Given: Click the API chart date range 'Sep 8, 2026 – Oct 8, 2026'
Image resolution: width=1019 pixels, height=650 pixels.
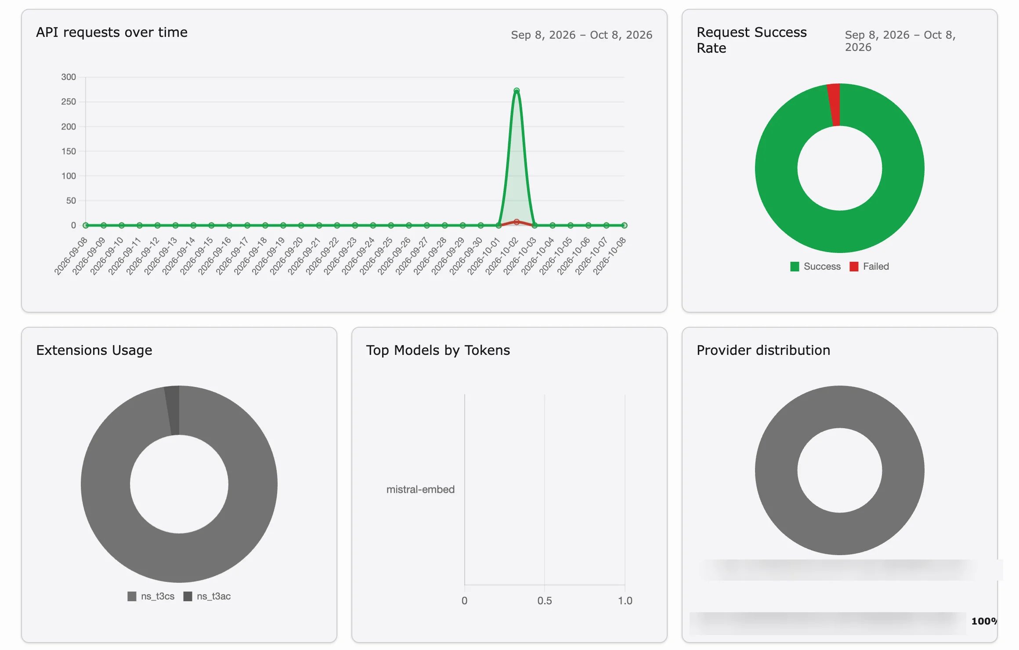Looking at the screenshot, I should (582, 35).
